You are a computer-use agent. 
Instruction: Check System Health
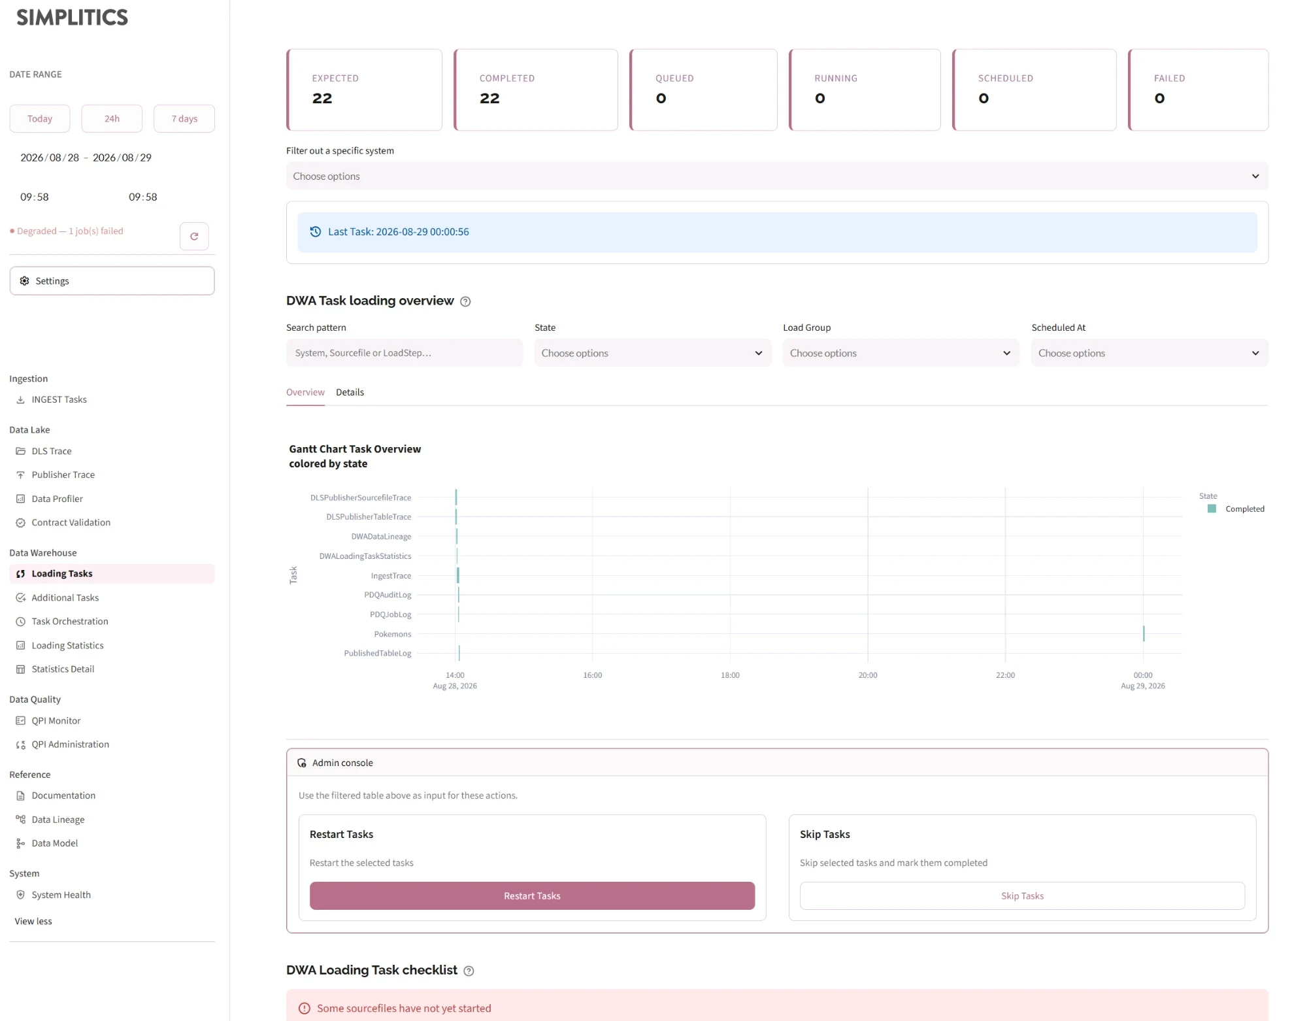pyautogui.click(x=61, y=895)
